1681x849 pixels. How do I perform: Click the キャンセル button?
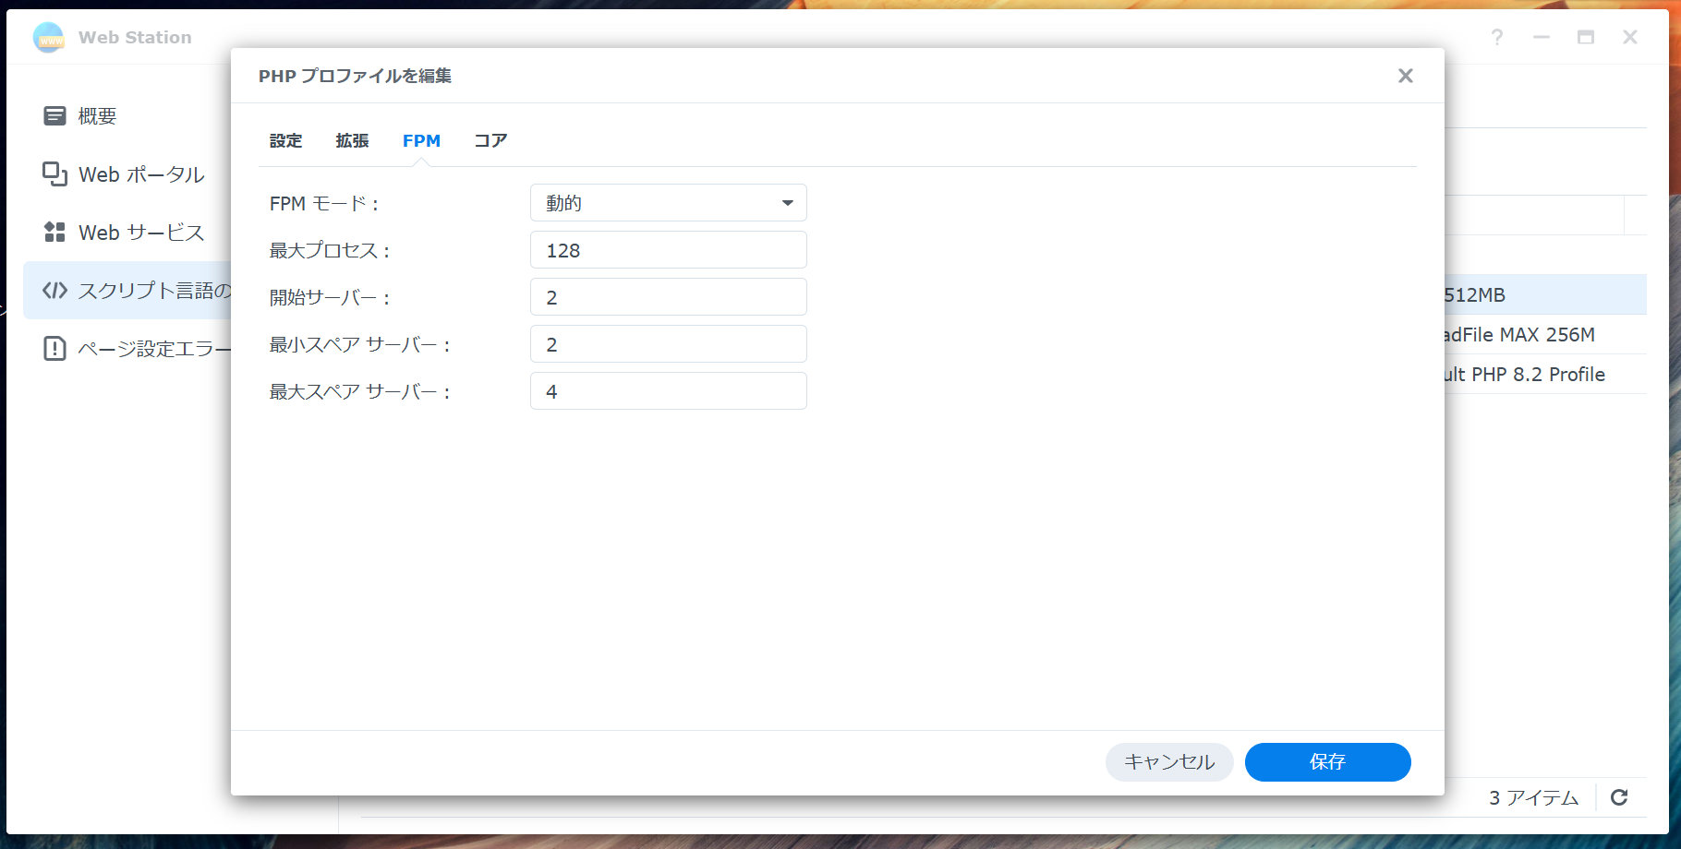coord(1168,762)
